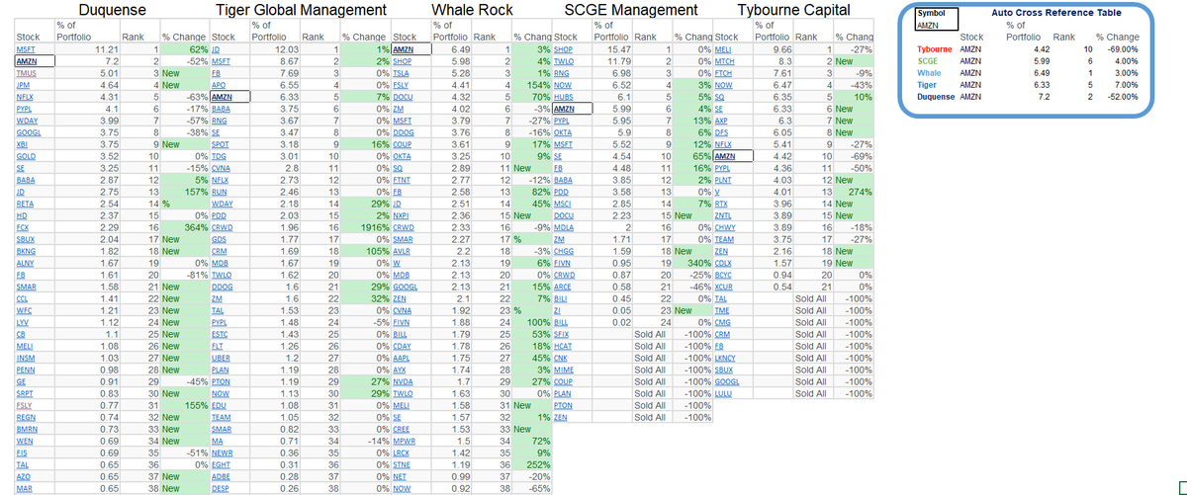
Task: Open the RETA ticker link
Action: point(26,204)
